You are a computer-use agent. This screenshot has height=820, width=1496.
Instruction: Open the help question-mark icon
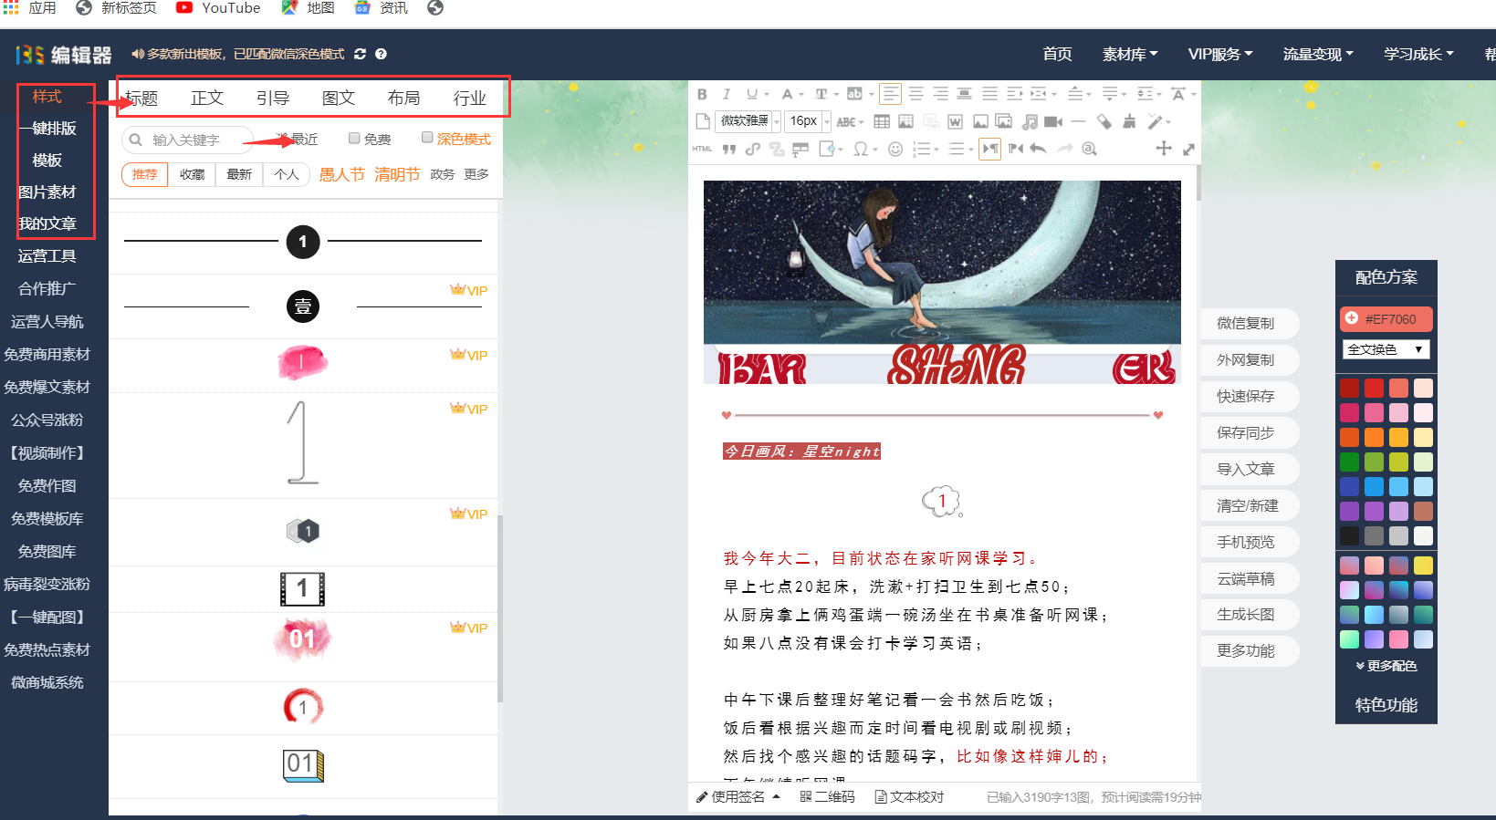(381, 54)
